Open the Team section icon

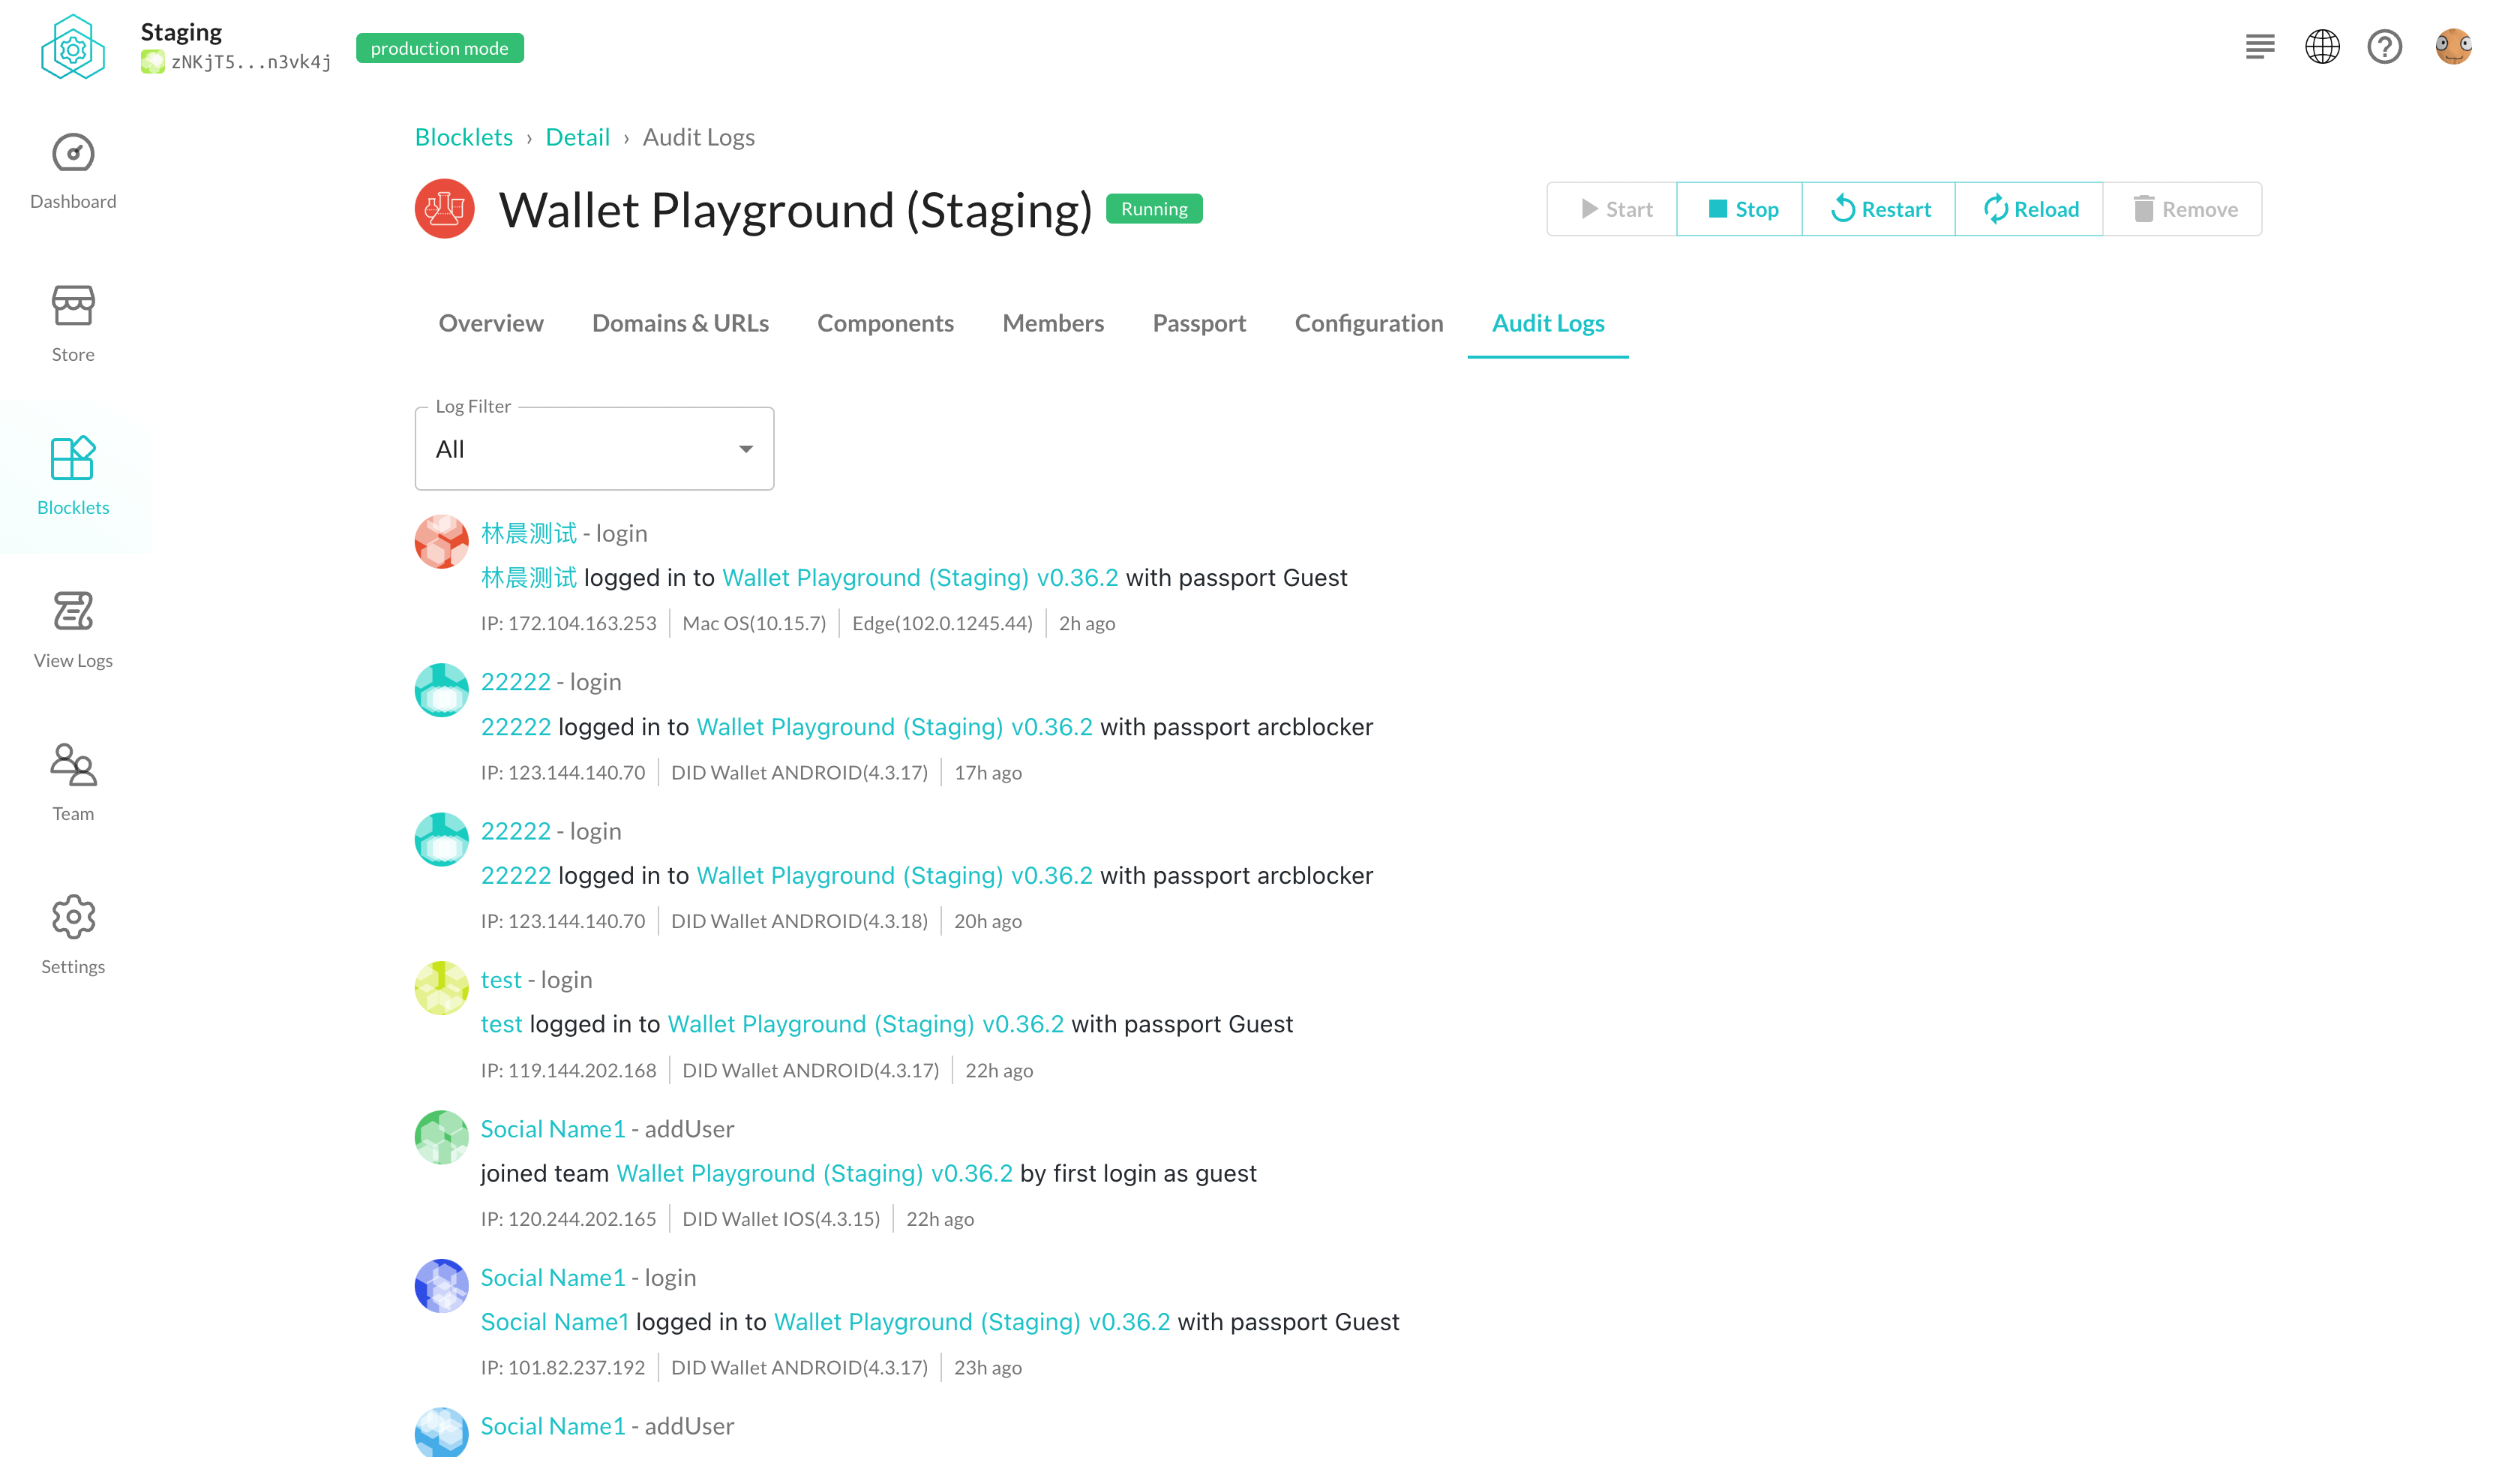73,765
